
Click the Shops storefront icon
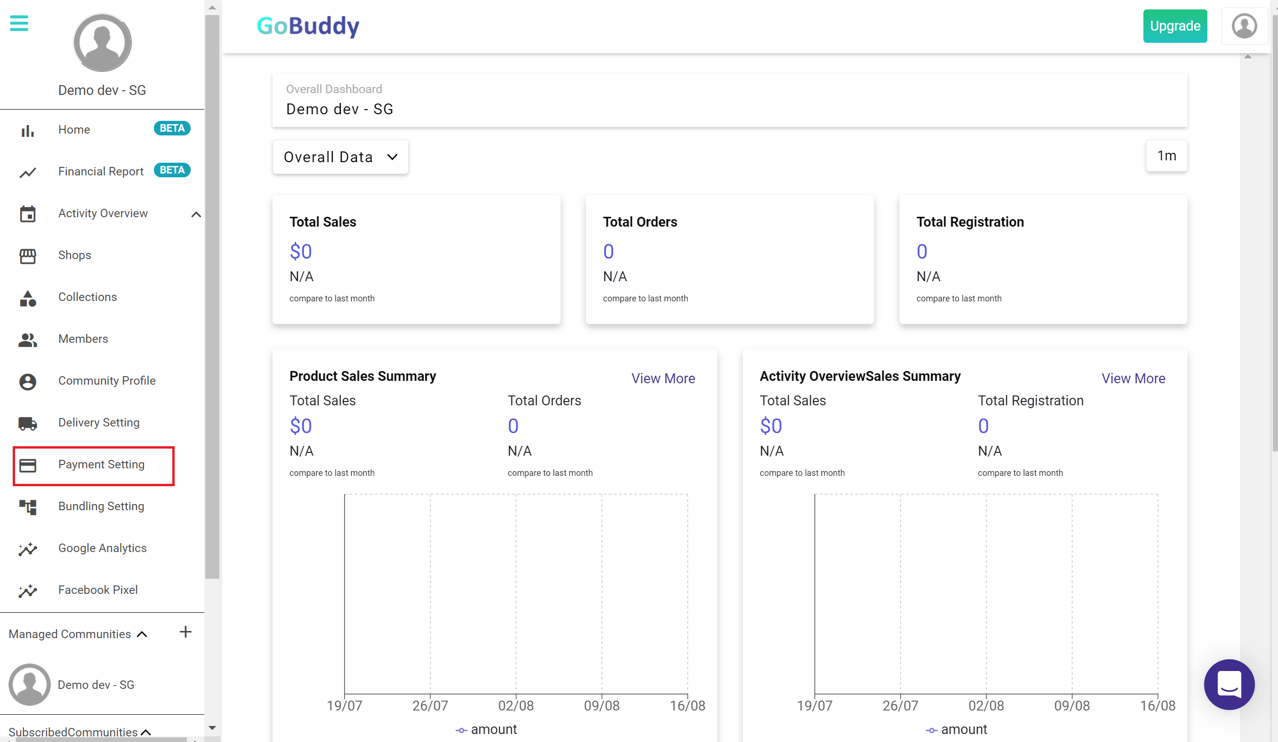click(27, 255)
